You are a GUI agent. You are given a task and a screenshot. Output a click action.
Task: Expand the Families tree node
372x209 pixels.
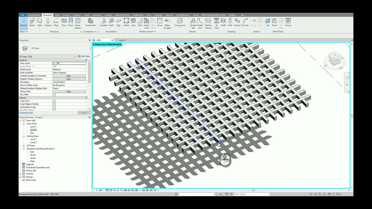click(x=20, y=174)
